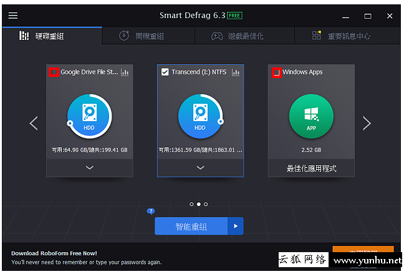Click the Google Drive HDD circle icon
This screenshot has width=404, height=274.
[x=89, y=116]
